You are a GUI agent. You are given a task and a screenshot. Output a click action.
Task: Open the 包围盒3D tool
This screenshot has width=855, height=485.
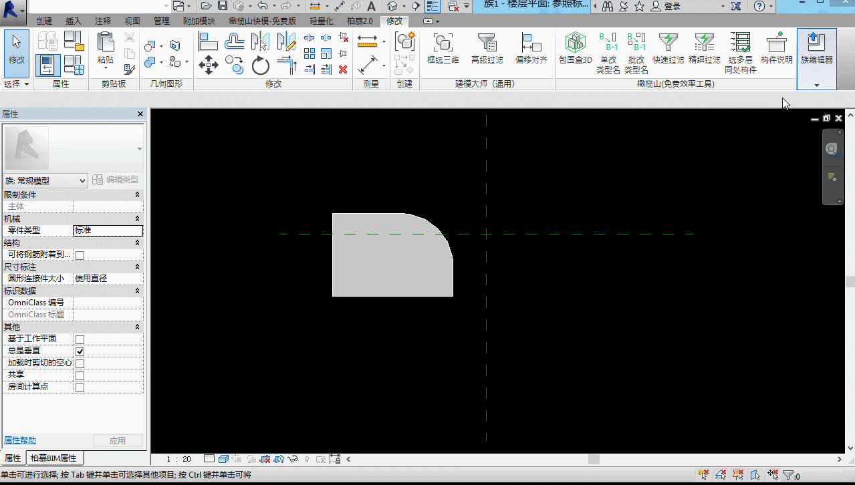[x=575, y=47]
